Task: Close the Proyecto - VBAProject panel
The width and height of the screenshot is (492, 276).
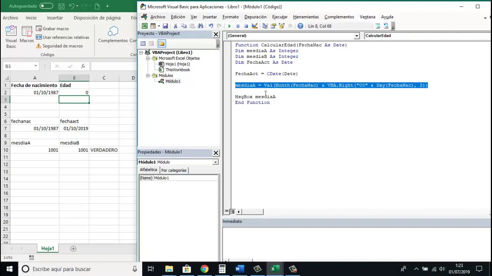Action: 216,34
